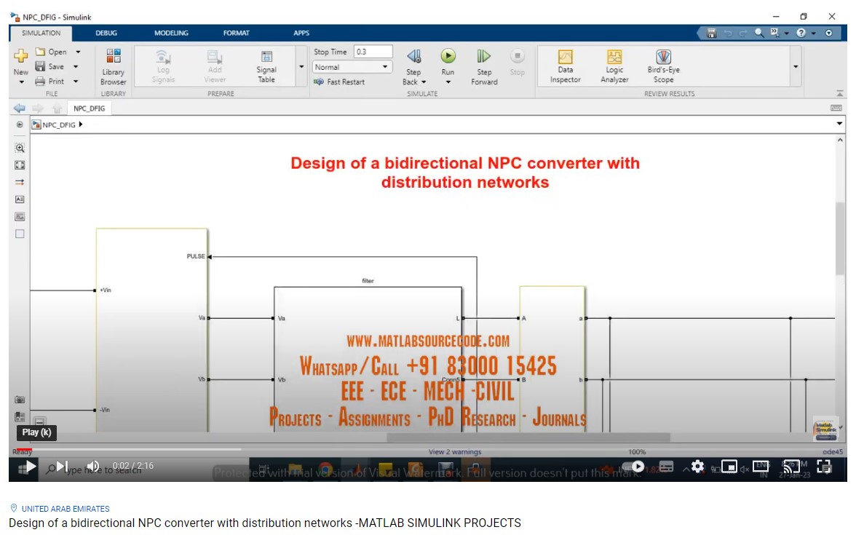The image size is (856, 535).
Task: Switch to the SIMULATION ribbon tab
Action: (x=41, y=33)
